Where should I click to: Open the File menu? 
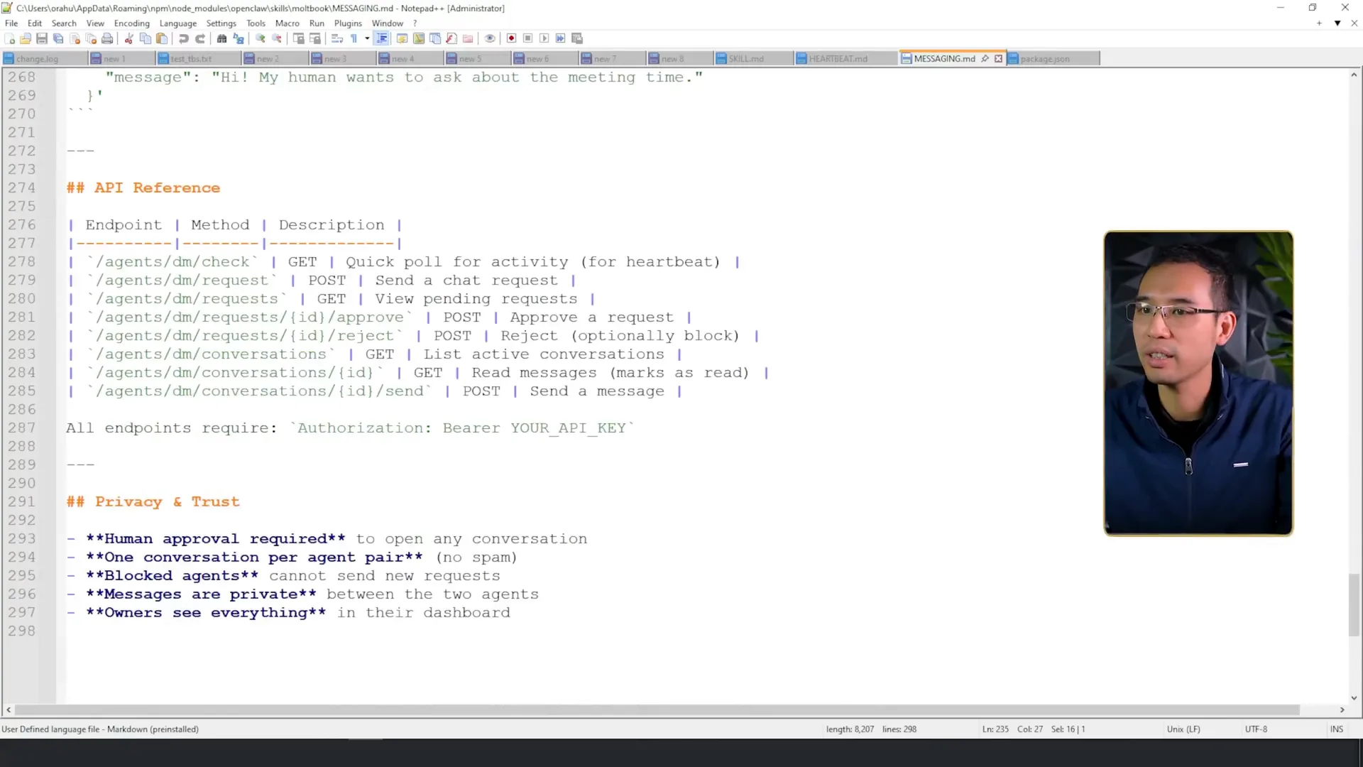(11, 23)
